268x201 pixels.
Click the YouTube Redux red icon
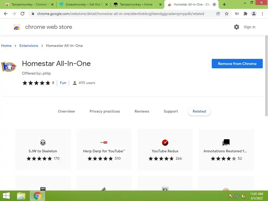point(165,143)
